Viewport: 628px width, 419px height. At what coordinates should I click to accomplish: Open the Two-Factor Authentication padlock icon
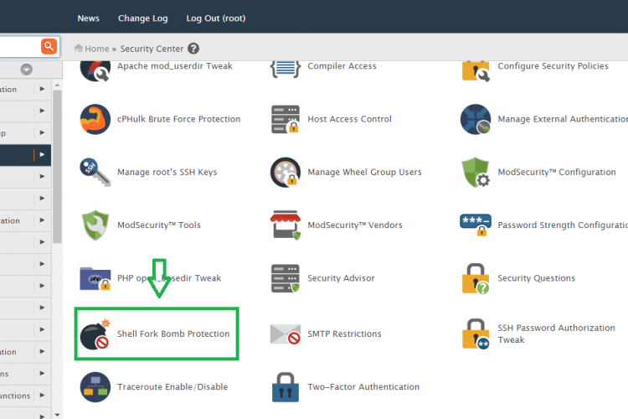point(286,387)
